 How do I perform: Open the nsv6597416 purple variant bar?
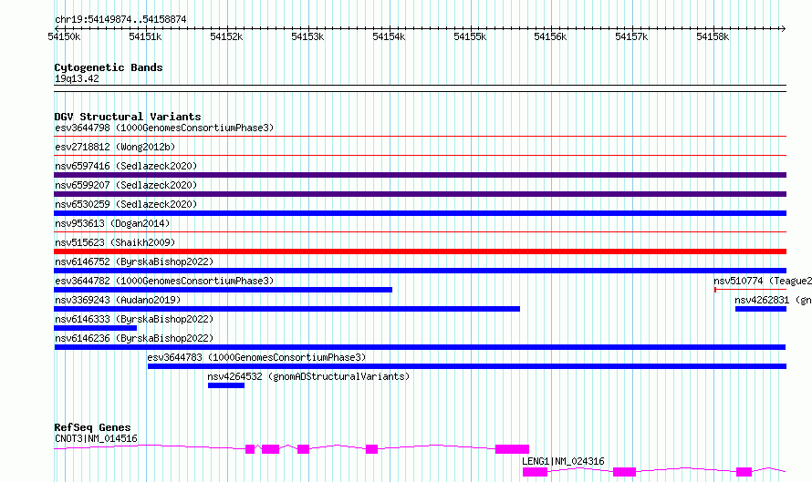420,175
